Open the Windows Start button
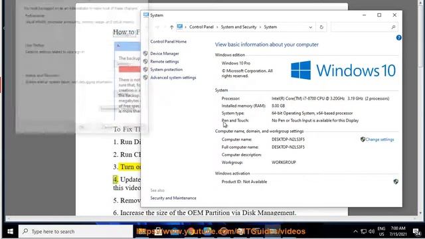Viewport: 425px width, 239px height. coord(11,232)
